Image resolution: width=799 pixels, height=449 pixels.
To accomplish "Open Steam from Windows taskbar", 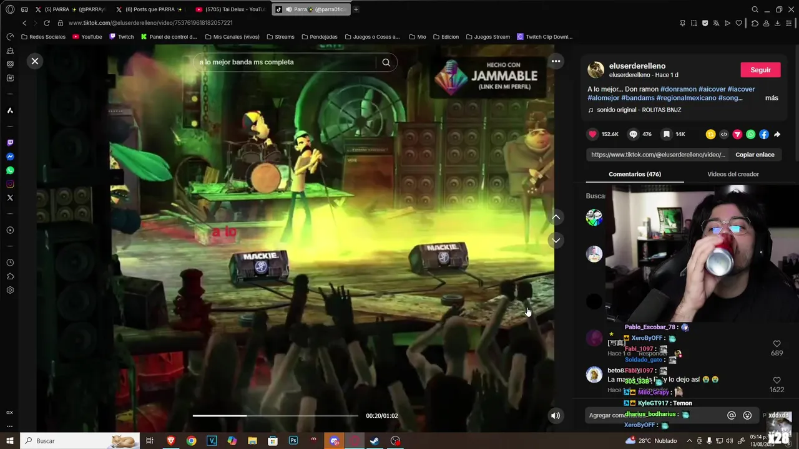I will pyautogui.click(x=375, y=441).
